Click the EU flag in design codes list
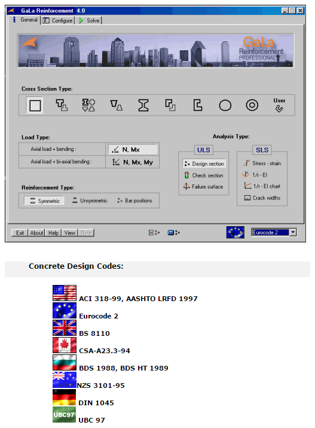315x428 pixels. (x=65, y=310)
